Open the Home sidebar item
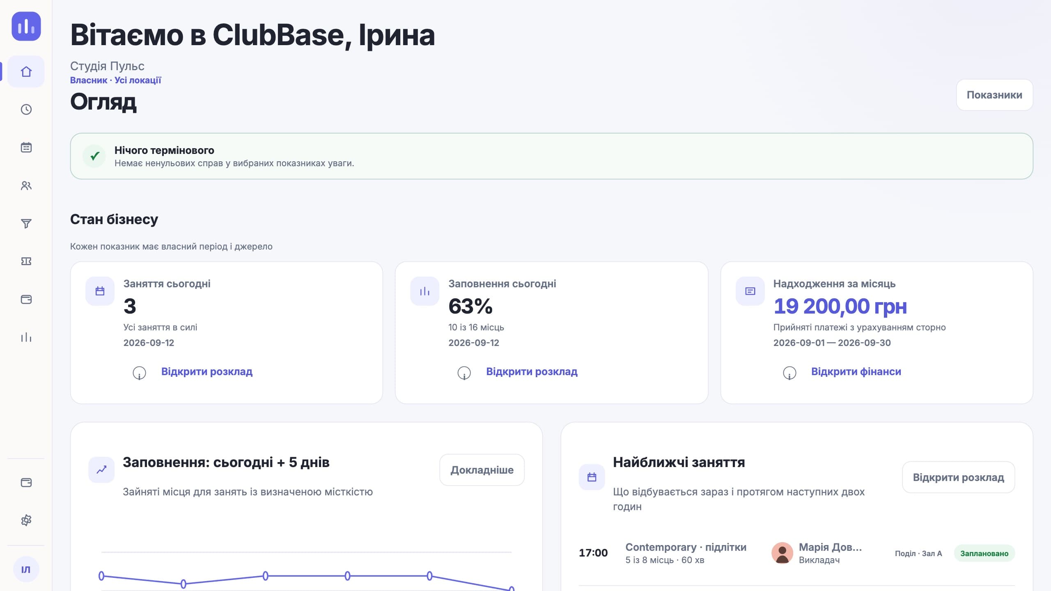Screen dimensions: 1051x591 pos(26,71)
